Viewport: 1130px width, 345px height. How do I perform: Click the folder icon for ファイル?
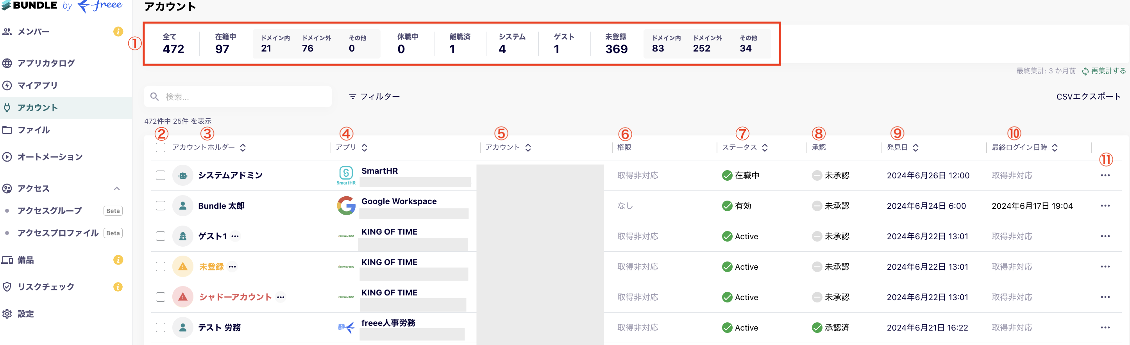coord(7,130)
